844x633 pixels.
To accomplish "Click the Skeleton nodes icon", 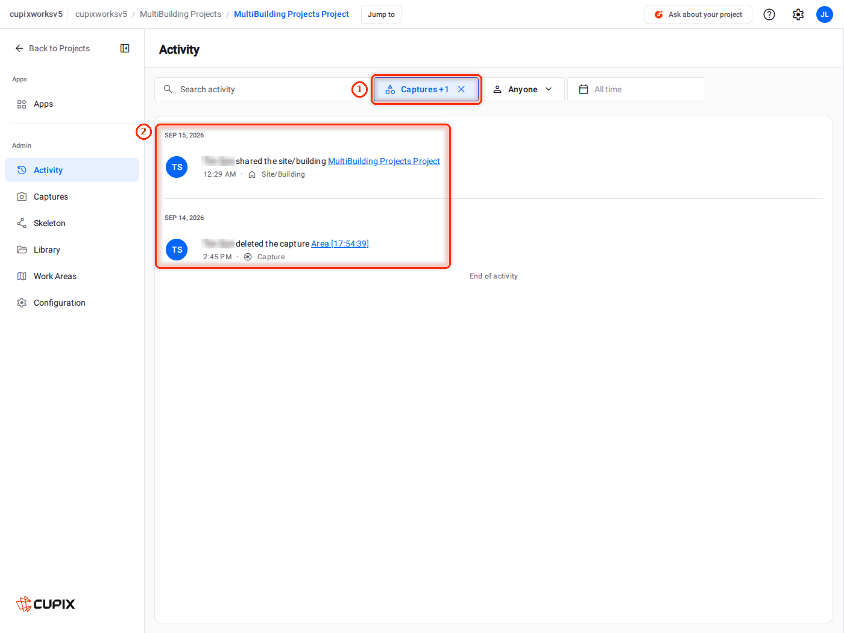I will [22, 223].
